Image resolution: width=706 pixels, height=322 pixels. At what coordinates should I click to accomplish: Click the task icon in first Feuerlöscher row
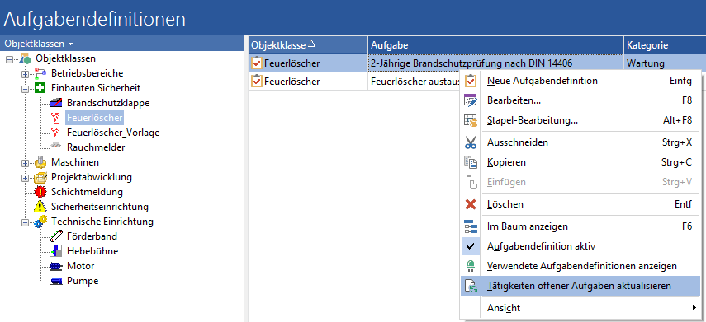(257, 63)
